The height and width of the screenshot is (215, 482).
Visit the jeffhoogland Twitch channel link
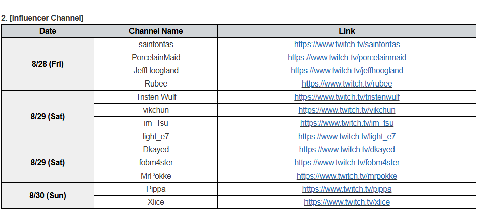click(347, 71)
